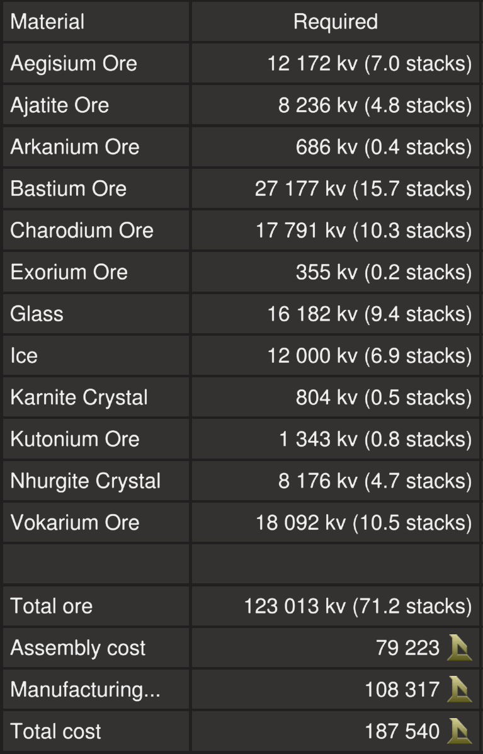Select the Kutonium Ore material name
This screenshot has width=483, height=754.
tap(75, 439)
